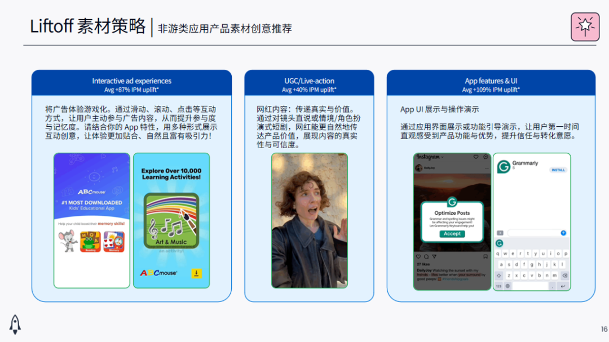Click the comment icon below Instagram post
The image size is (609, 342).
[x=426, y=256]
